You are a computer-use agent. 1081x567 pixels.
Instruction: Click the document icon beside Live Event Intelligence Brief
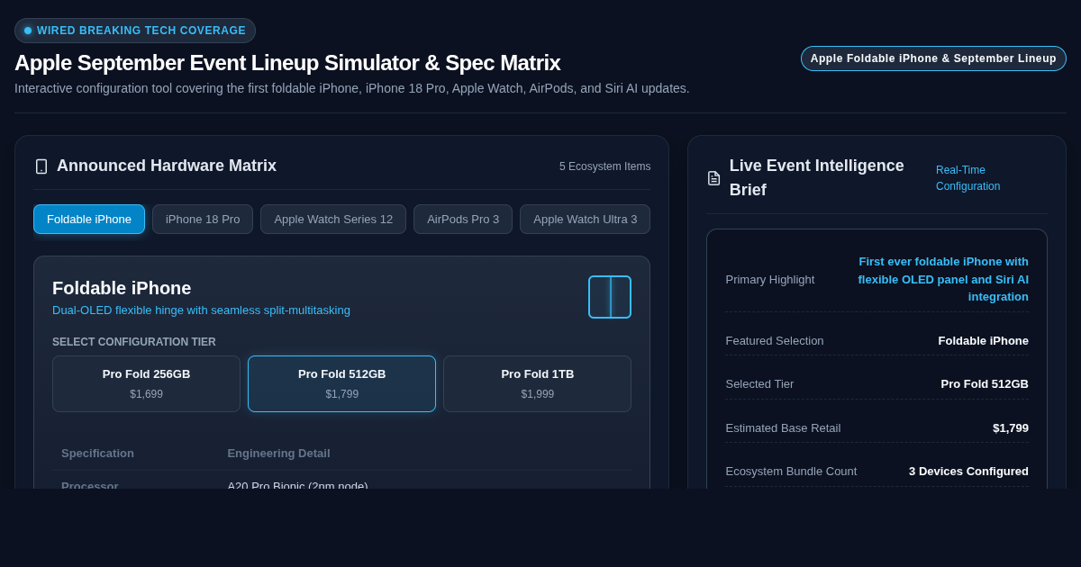(713, 178)
